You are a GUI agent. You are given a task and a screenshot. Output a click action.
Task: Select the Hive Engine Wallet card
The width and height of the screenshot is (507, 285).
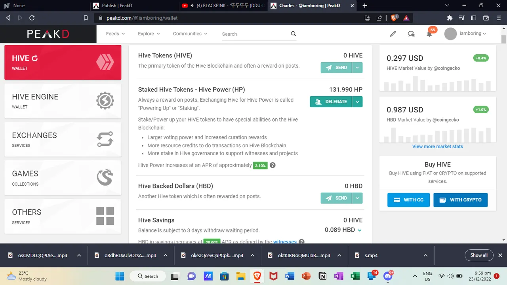(x=63, y=101)
